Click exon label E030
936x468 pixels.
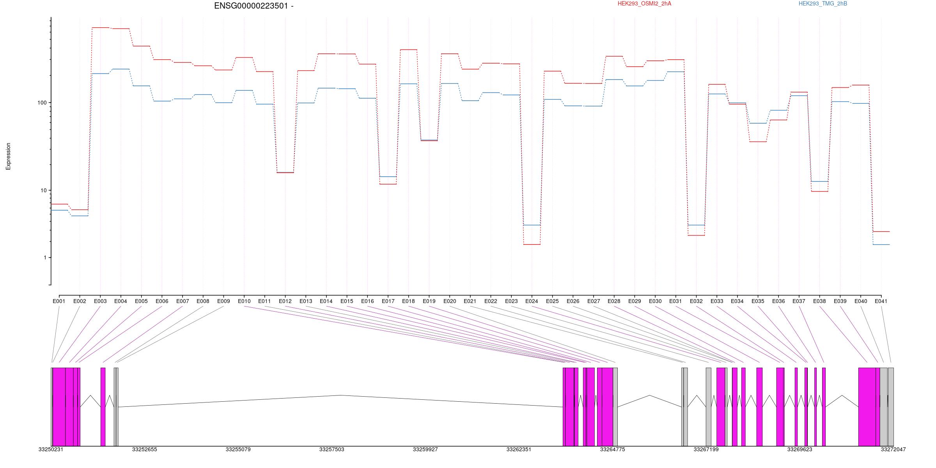point(655,301)
